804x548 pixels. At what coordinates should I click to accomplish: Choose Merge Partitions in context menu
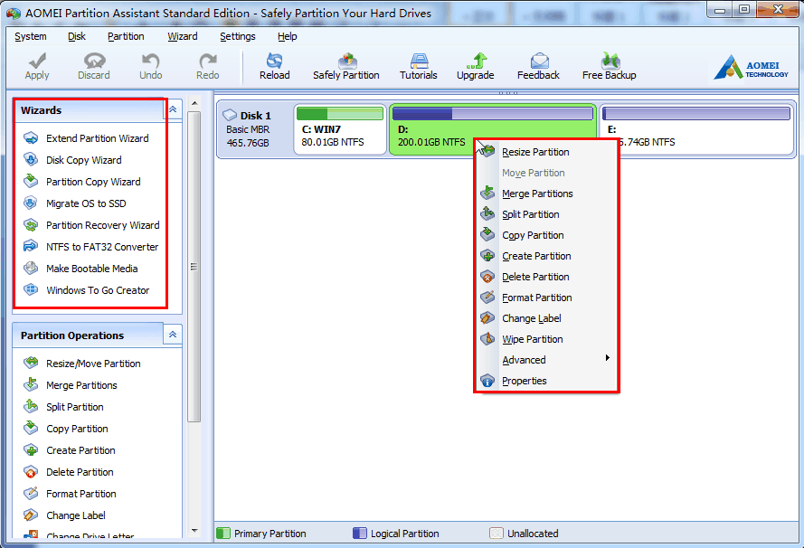tap(546, 194)
